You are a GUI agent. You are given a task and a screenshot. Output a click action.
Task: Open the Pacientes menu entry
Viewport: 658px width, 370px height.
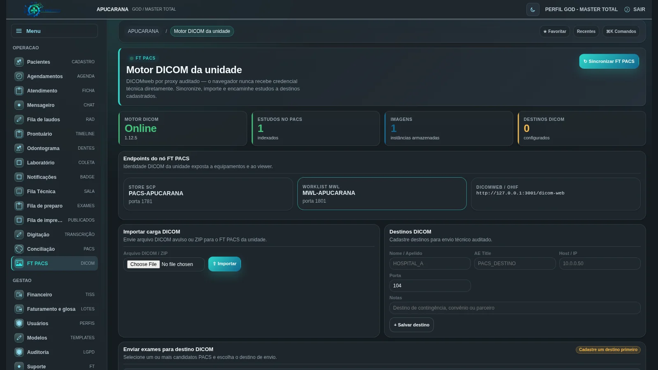pos(54,62)
